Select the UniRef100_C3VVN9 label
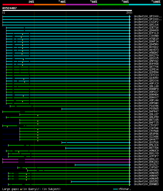The image size is (163, 191). pyautogui.click(x=146, y=36)
